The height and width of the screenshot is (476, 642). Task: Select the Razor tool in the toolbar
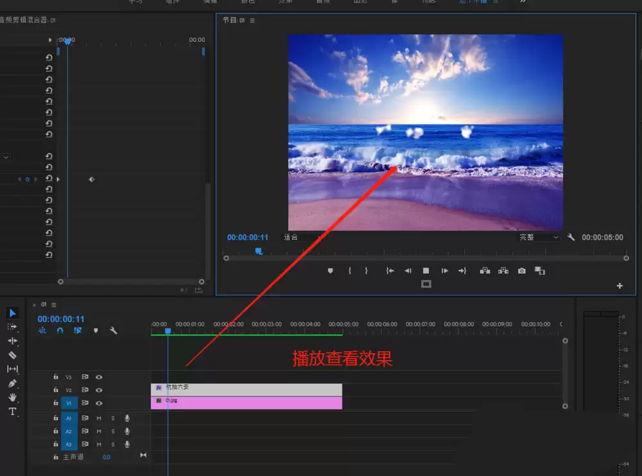click(12, 355)
